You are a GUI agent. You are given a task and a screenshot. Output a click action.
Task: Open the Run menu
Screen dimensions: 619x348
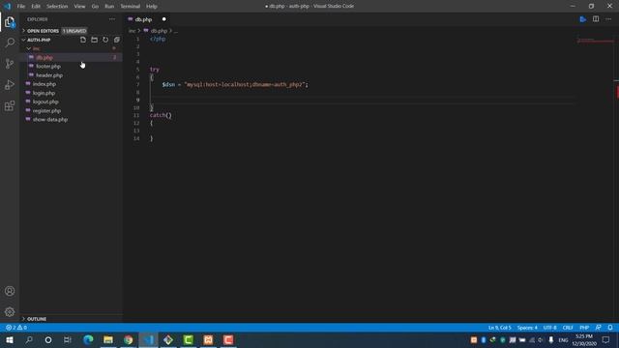click(x=109, y=7)
